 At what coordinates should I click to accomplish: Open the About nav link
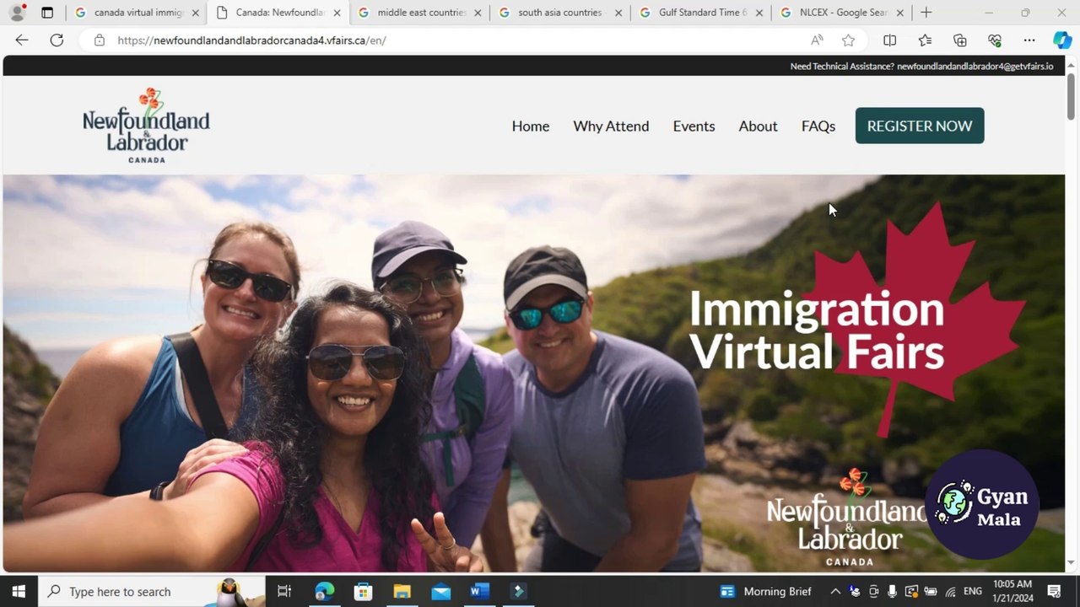pos(758,126)
